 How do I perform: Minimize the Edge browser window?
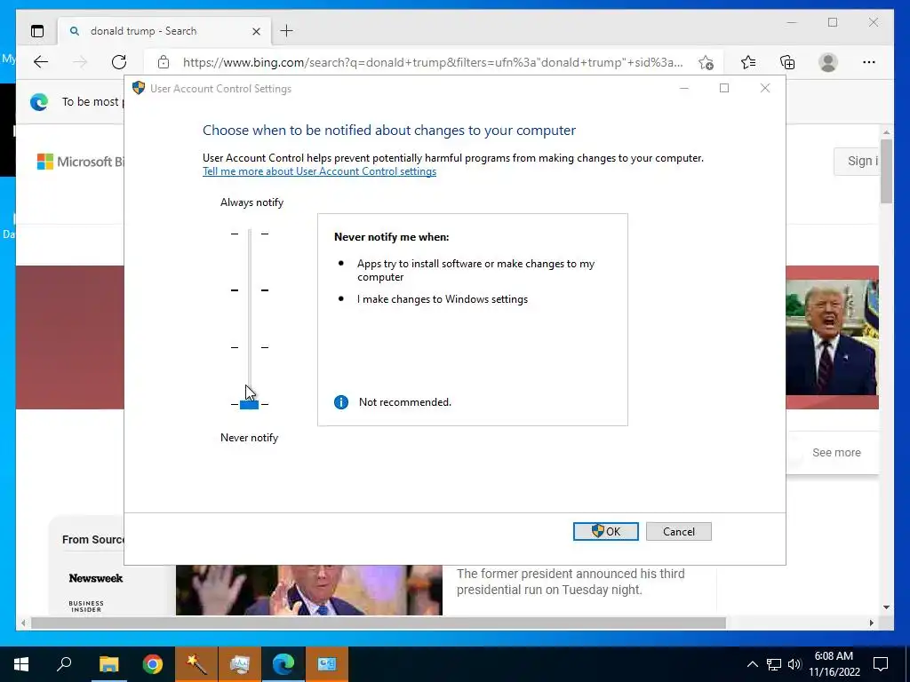point(792,22)
